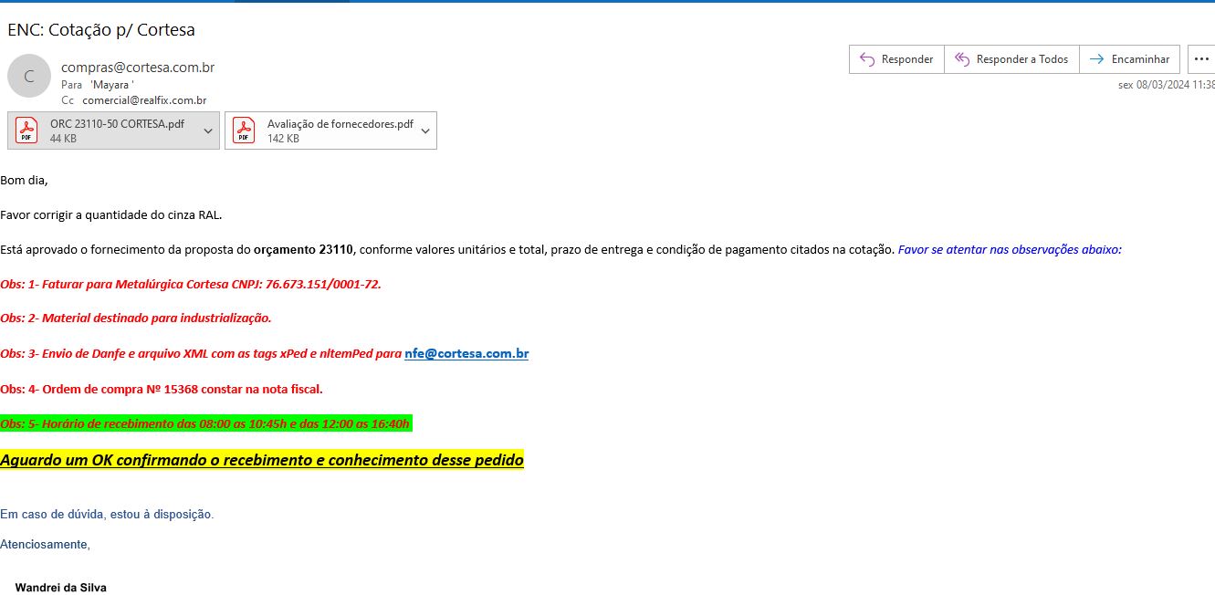This screenshot has height=595, width=1215.
Task: Click Responder a Todos button
Action: (1011, 59)
